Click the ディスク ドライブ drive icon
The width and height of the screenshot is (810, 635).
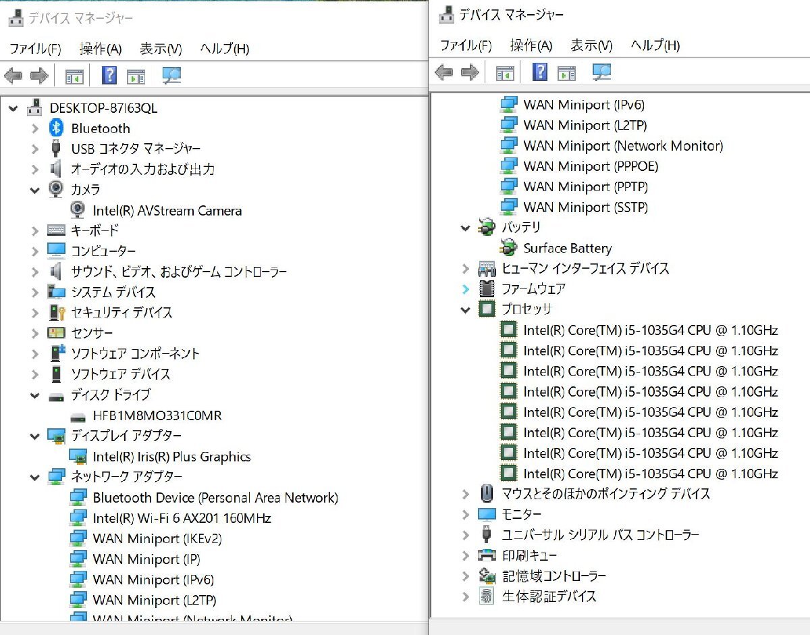[57, 396]
